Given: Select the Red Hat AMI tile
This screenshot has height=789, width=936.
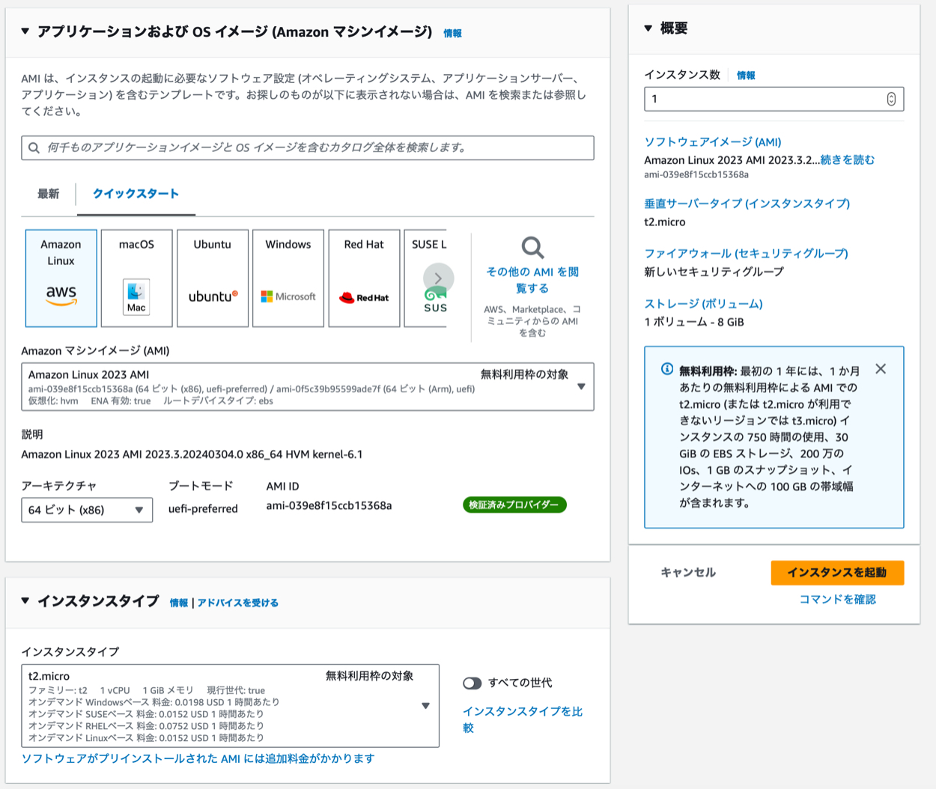Looking at the screenshot, I should point(364,278).
